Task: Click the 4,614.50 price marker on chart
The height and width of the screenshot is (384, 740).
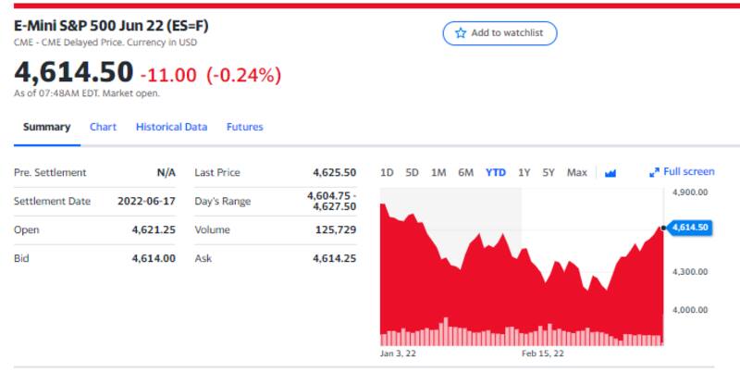Action: tap(689, 227)
